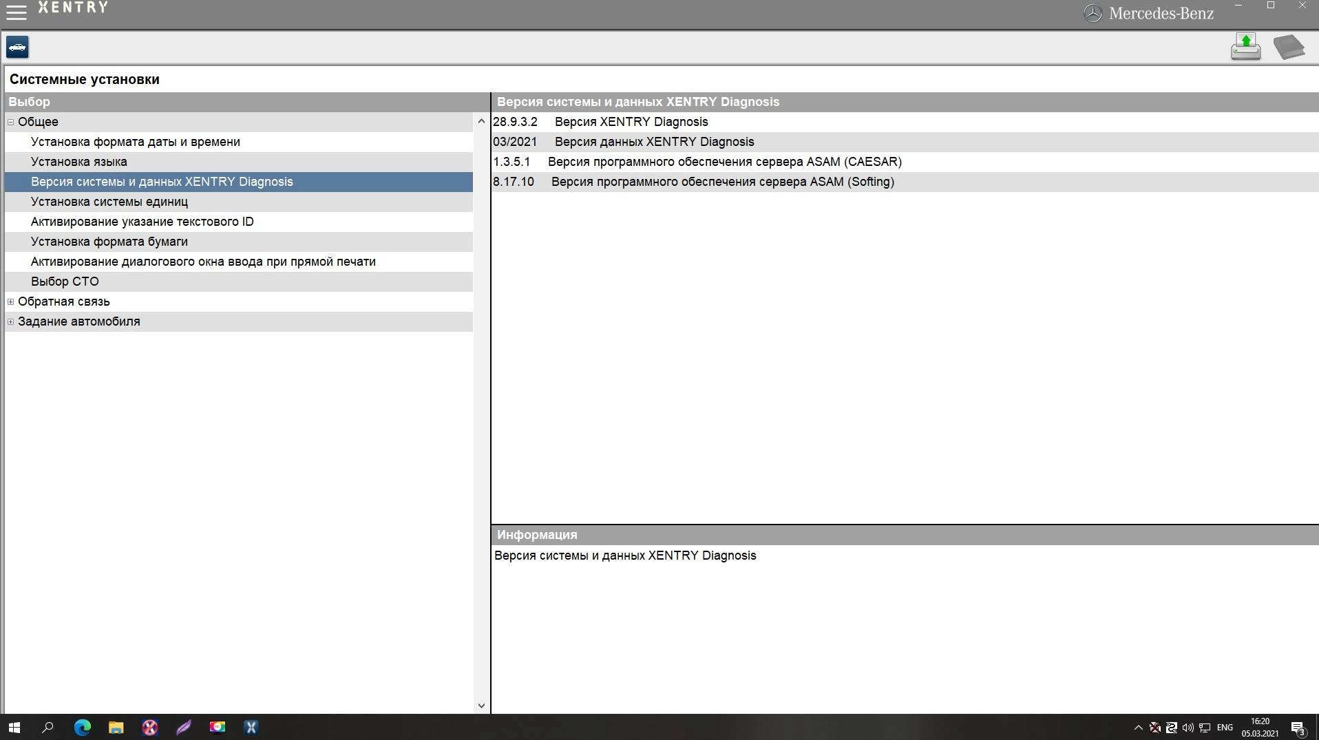Image resolution: width=1319 pixels, height=740 pixels.
Task: Click the XENTRY logo text
Action: [x=73, y=7]
